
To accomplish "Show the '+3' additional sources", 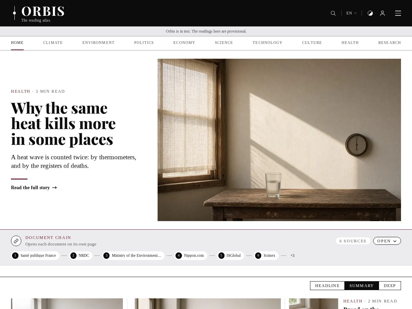I will [292, 255].
